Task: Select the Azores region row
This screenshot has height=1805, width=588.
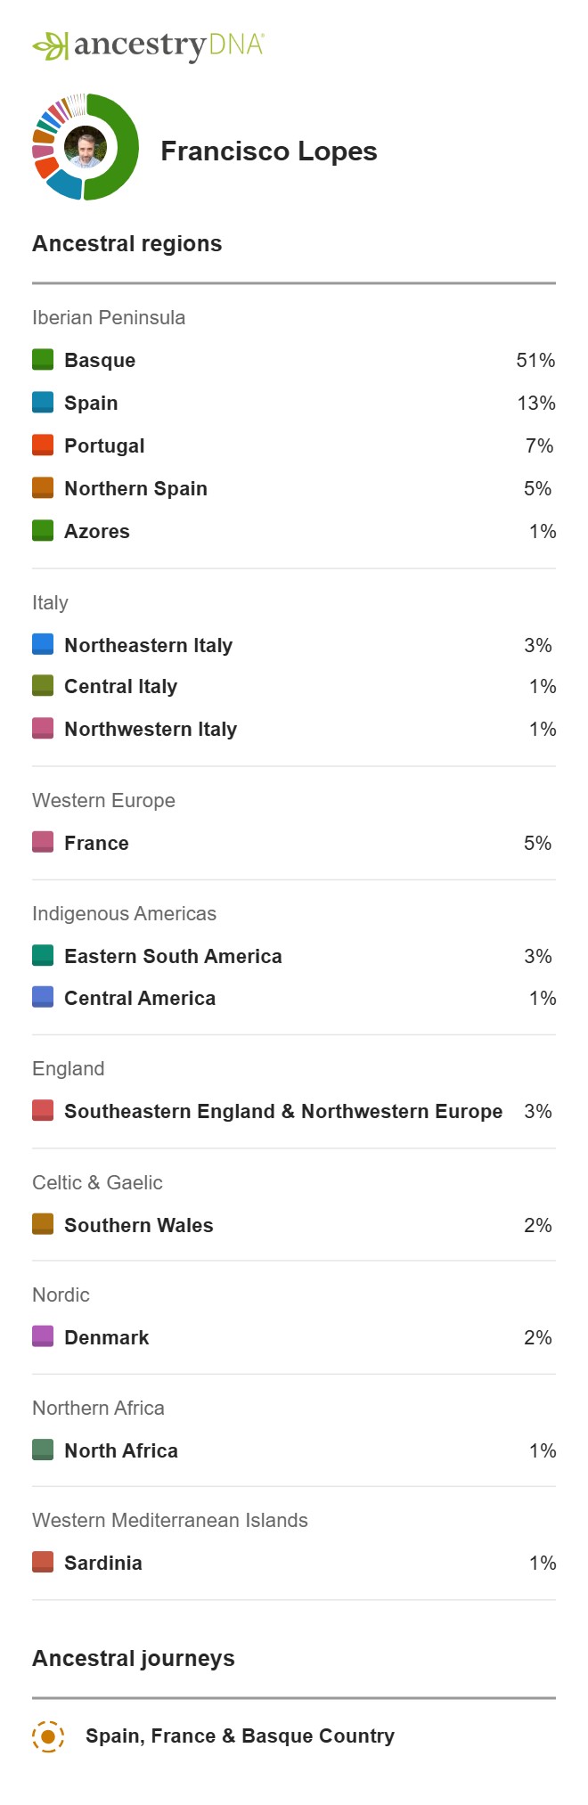Action: click(97, 532)
